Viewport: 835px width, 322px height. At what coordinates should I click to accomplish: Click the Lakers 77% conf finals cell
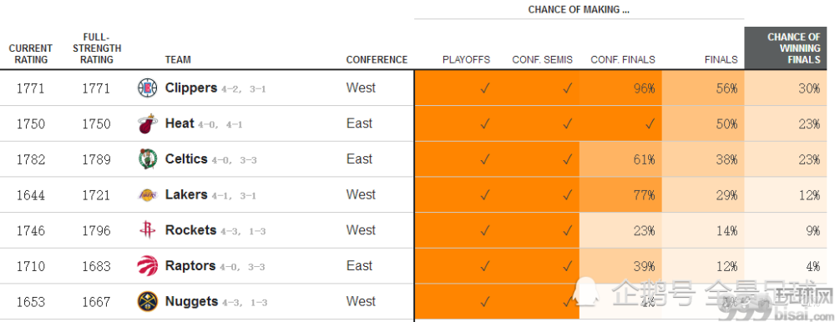point(620,195)
